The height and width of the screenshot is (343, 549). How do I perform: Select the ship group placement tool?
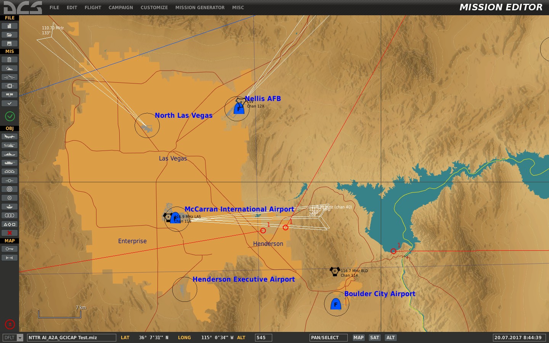(10, 154)
